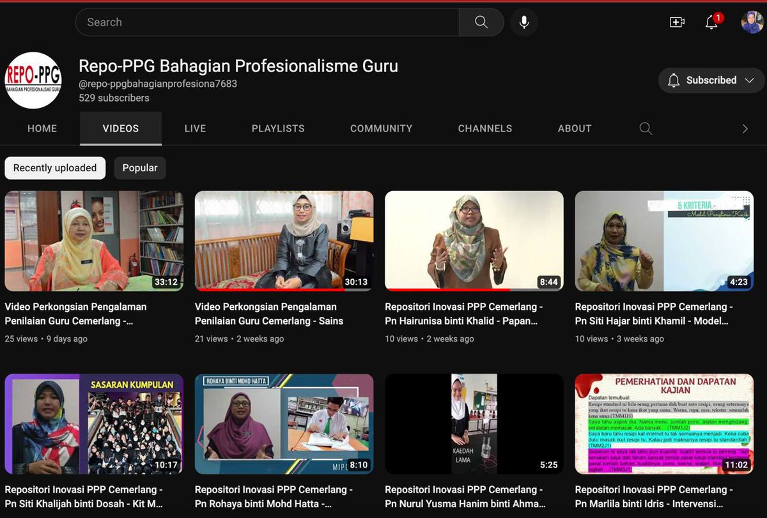The width and height of the screenshot is (767, 518).
Task: Select the Recently uploaded filter chip
Action: (55, 168)
